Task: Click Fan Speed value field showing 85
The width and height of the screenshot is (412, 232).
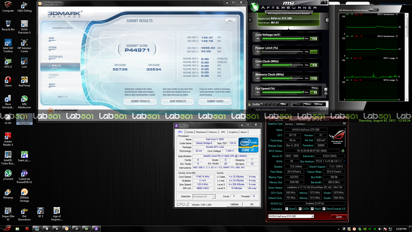Action: [314, 92]
